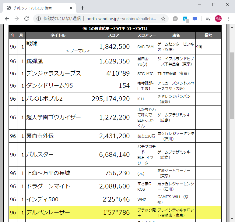Screen dimensions: 235x222
Task: Click the time 1'57"786
Action: point(117,213)
